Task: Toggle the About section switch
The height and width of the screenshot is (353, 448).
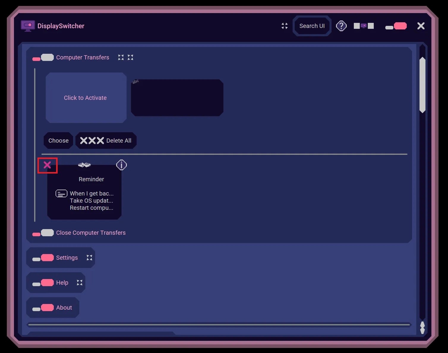Action: 43,308
